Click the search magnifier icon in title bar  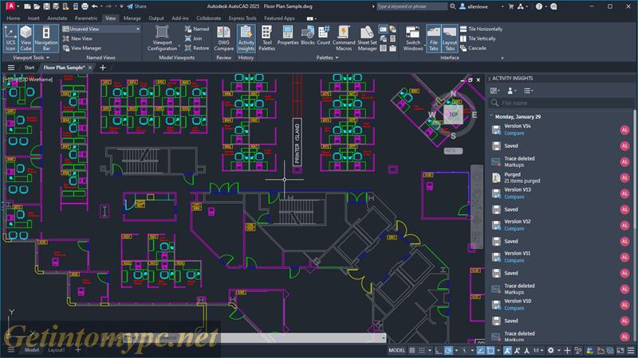pos(452,6)
